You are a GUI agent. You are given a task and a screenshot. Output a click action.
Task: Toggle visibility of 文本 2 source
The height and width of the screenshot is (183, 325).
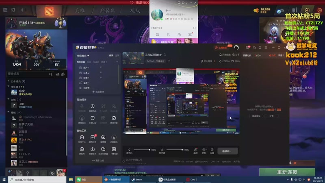pos(101,72)
